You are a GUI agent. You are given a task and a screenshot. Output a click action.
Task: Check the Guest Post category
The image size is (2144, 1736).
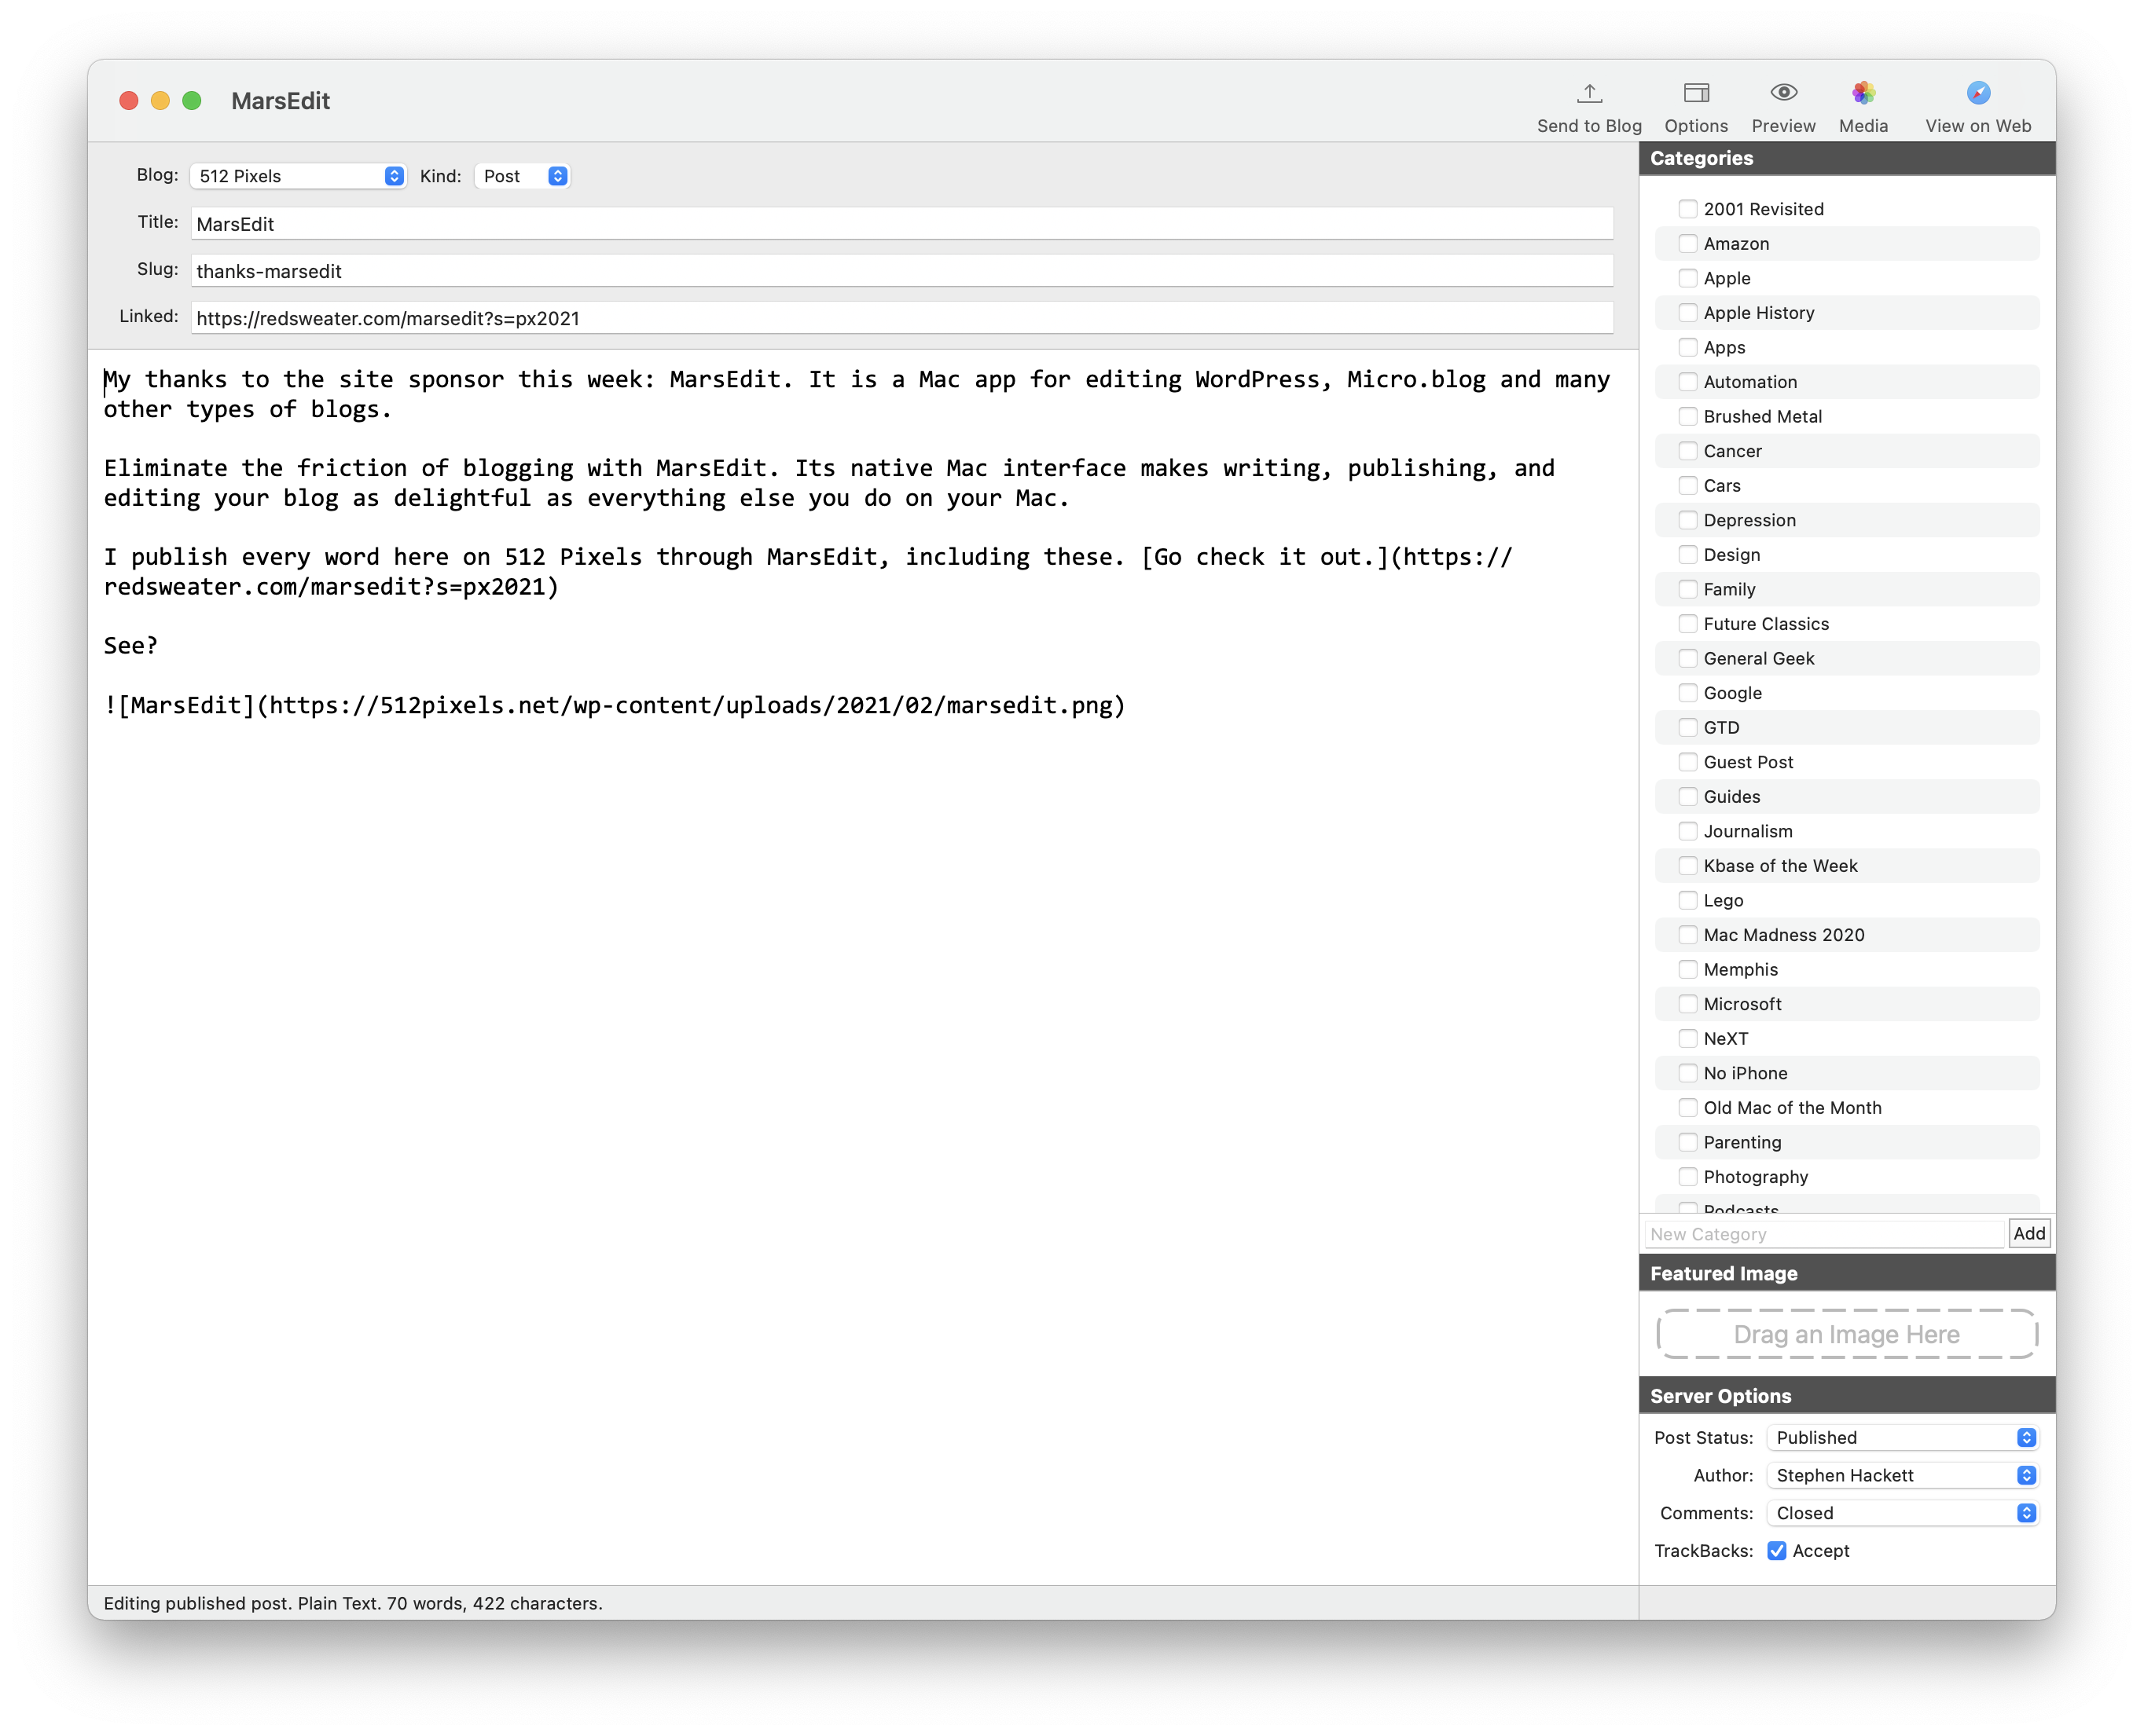[1688, 762]
